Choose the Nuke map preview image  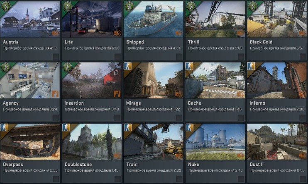(x=215, y=141)
